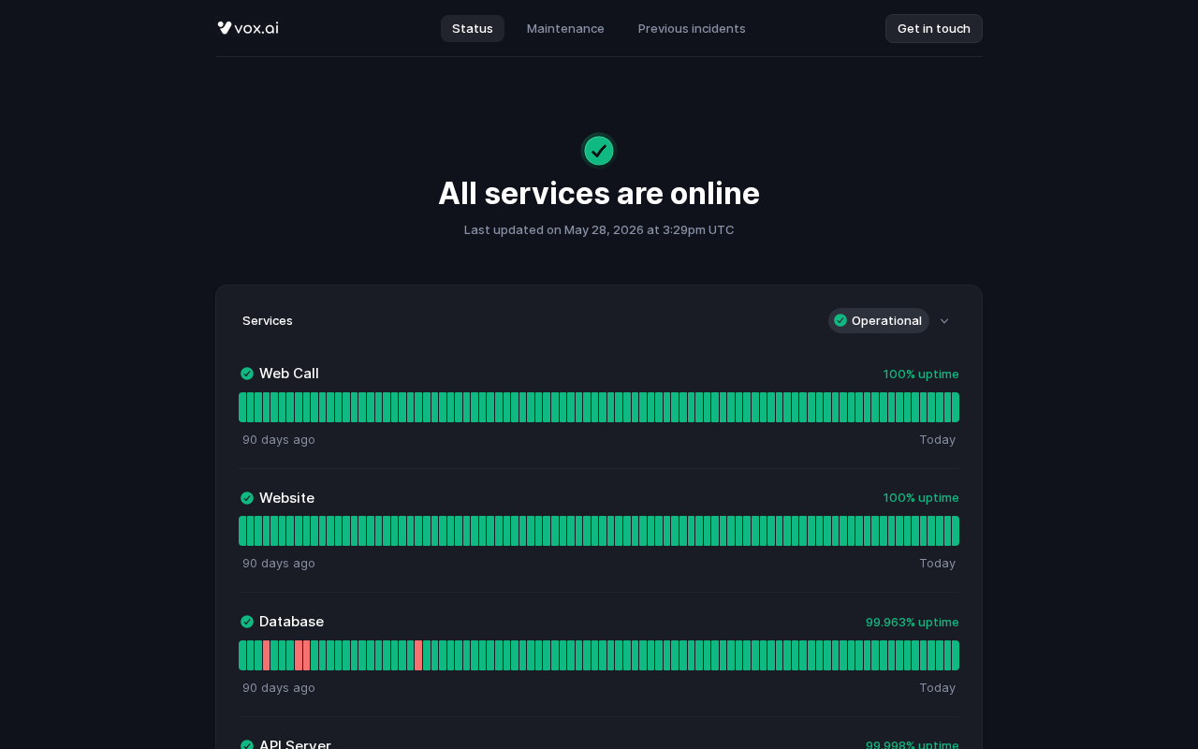Click today's bar in the Web Call timeline
Screen dimensions: 1198x749
click(x=956, y=407)
